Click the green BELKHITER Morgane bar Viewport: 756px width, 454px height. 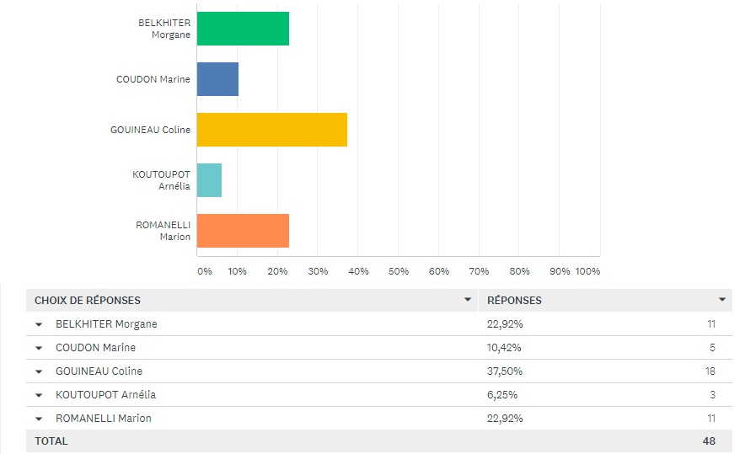pos(243,29)
